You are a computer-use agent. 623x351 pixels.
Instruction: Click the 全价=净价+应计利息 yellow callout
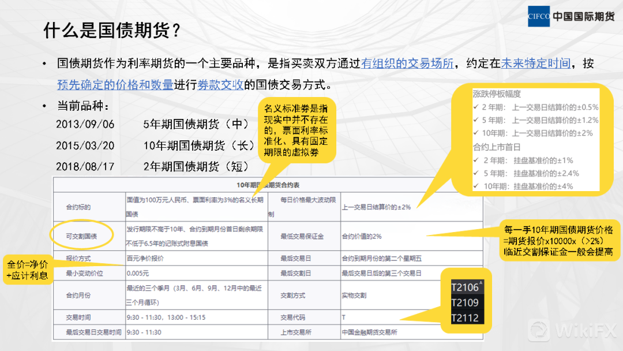[28, 270]
